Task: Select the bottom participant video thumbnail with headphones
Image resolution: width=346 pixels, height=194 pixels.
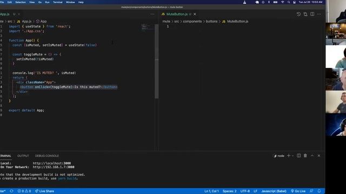Action: click(336, 124)
